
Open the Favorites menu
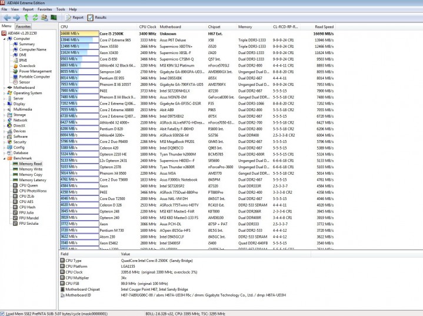click(45, 9)
